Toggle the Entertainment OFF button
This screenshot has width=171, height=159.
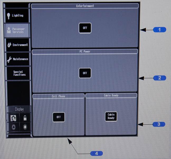pos(85,28)
